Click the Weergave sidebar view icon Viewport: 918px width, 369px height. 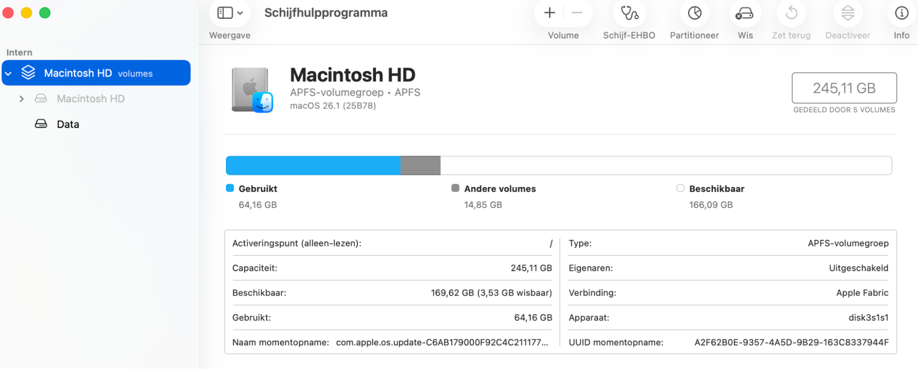pyautogui.click(x=224, y=13)
